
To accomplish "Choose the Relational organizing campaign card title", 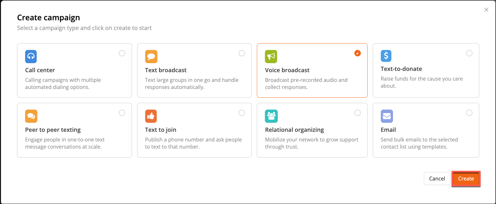I will [x=294, y=130].
